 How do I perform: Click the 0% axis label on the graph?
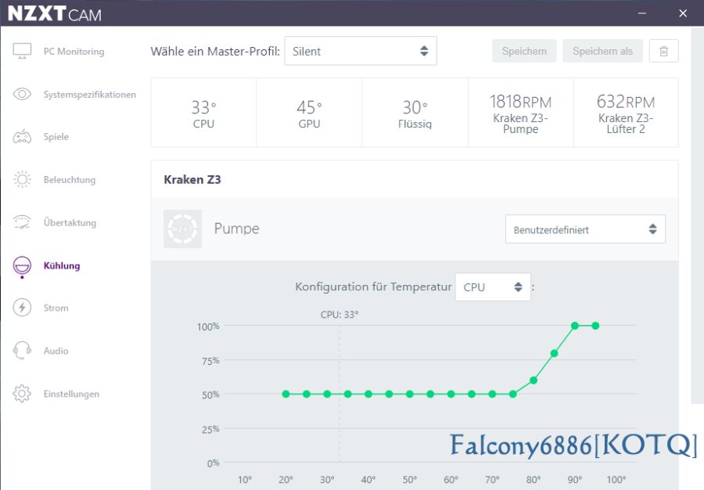tap(213, 463)
